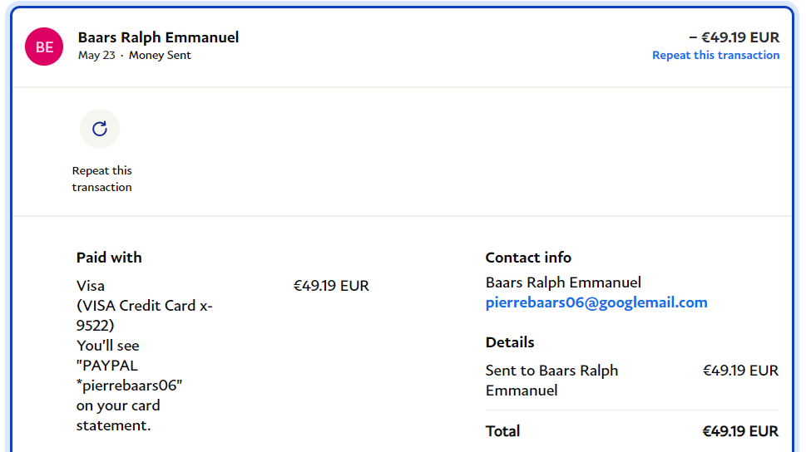Click the Total label
The width and height of the screenshot is (806, 452).
click(502, 431)
